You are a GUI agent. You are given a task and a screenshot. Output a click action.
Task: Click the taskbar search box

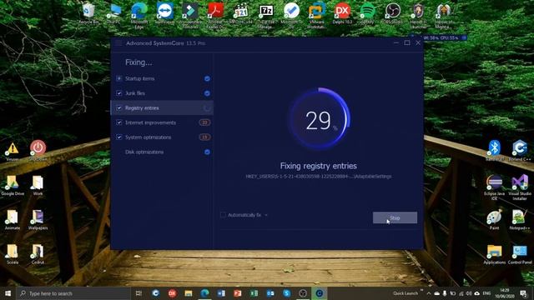point(73,293)
